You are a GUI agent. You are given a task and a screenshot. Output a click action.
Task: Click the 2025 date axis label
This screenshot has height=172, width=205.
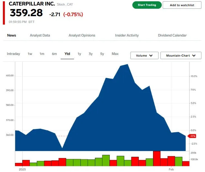pos(22,169)
